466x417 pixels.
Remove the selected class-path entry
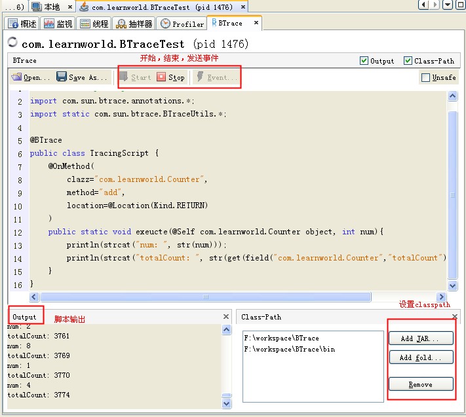click(420, 384)
